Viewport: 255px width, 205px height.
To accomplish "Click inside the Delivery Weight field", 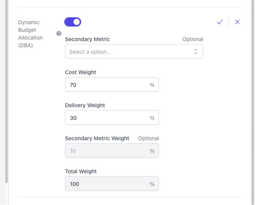I will (x=112, y=118).
